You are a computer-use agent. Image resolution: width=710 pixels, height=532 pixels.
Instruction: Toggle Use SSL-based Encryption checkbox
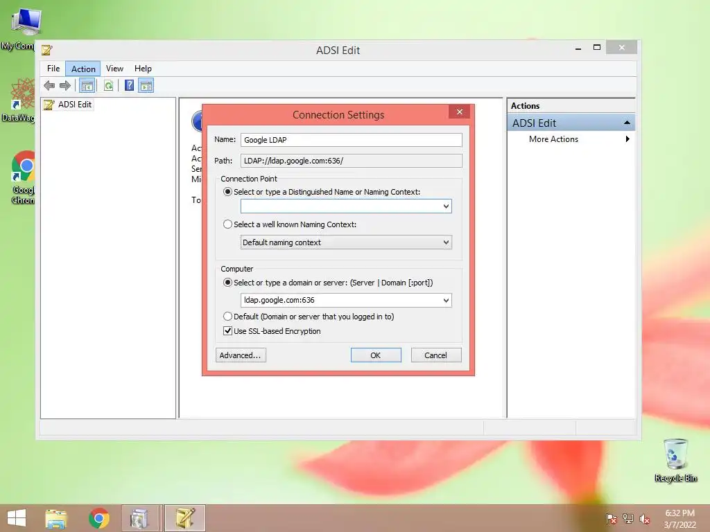pyautogui.click(x=227, y=331)
